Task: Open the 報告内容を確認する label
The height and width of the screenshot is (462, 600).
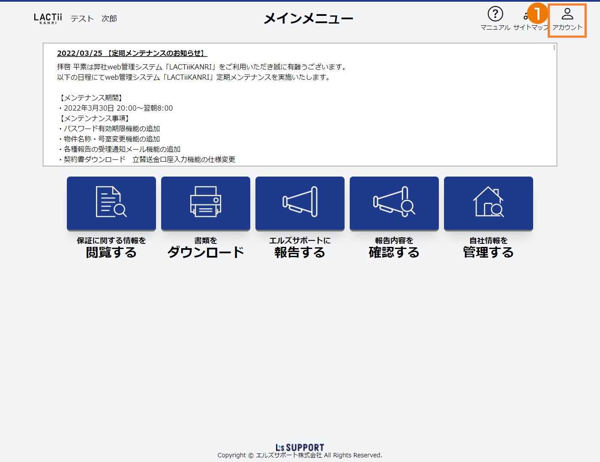Action: 394,248
